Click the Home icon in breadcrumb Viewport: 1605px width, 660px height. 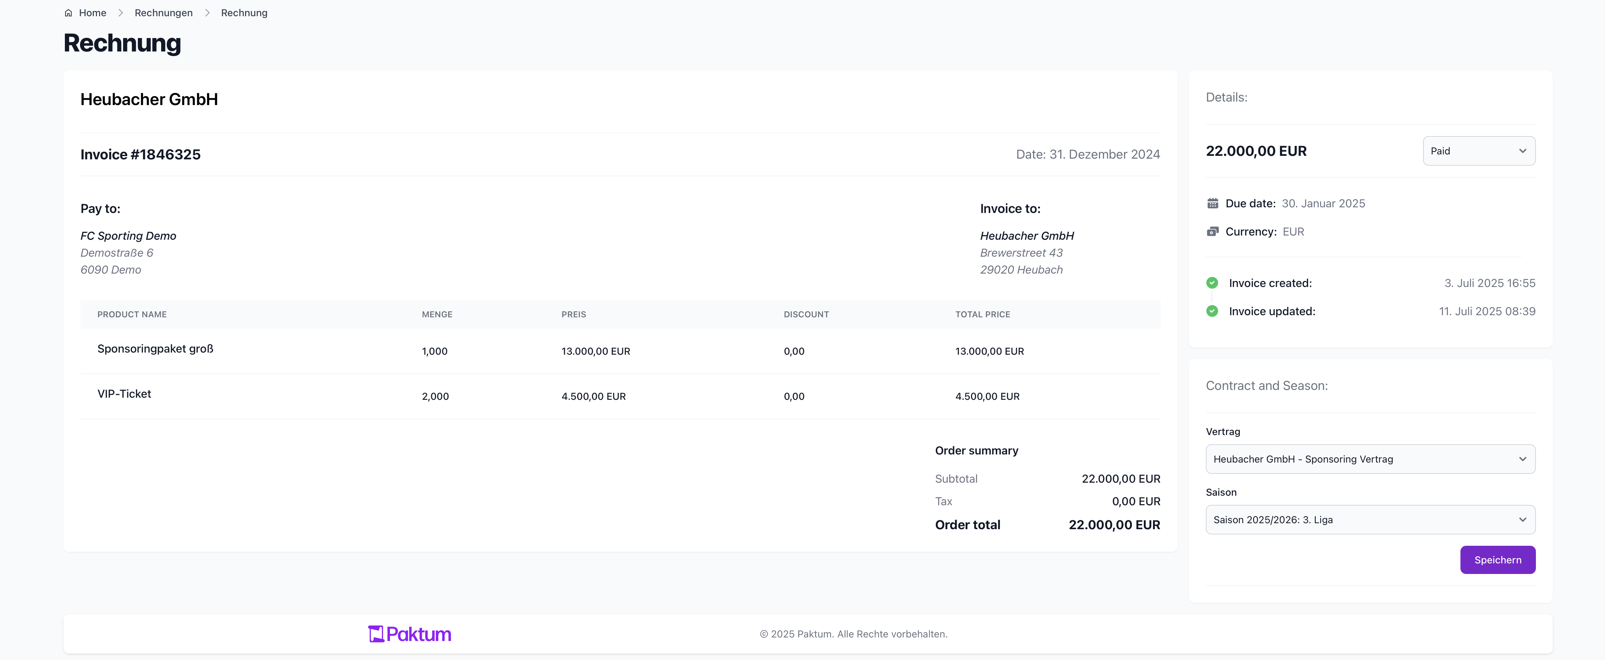click(68, 12)
